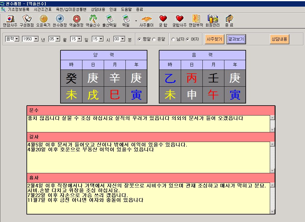Click the 4월20일 line in 길사 text
The width and height of the screenshot is (305, 222).
91,150
